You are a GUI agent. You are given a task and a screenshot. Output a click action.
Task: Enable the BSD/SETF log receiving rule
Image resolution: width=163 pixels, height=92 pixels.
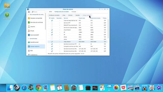(x=52, y=25)
